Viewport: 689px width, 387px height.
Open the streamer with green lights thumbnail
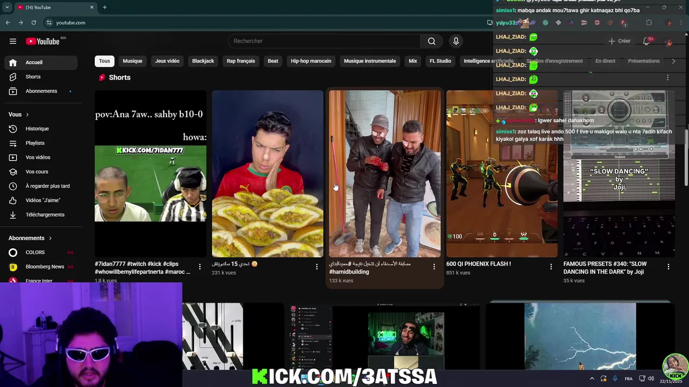384,336
